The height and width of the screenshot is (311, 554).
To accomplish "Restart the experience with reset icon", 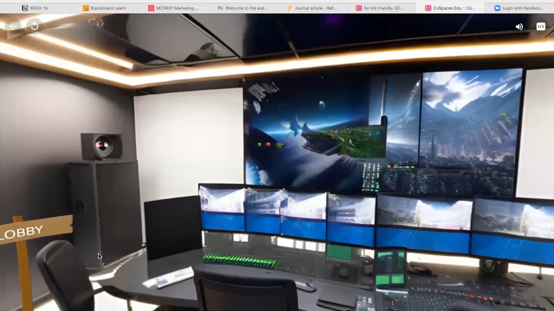I will click(34, 26).
